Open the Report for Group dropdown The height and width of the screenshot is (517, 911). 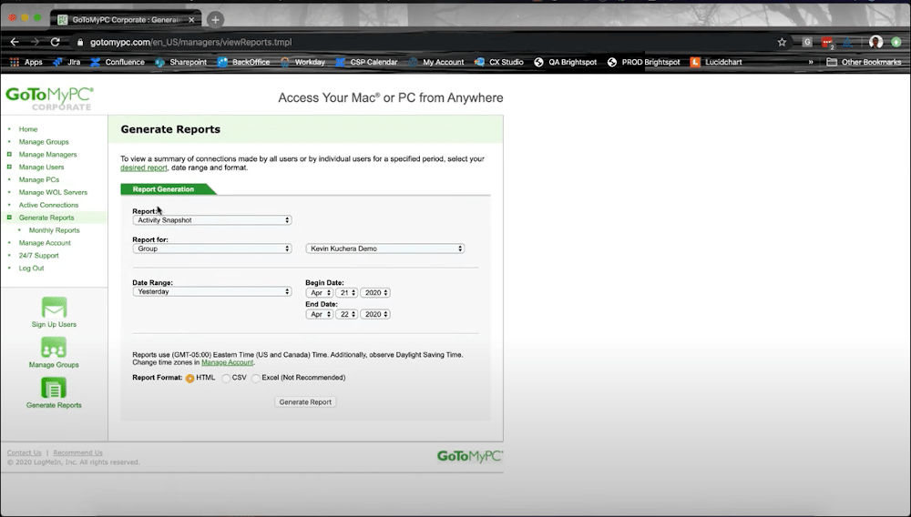pos(212,248)
